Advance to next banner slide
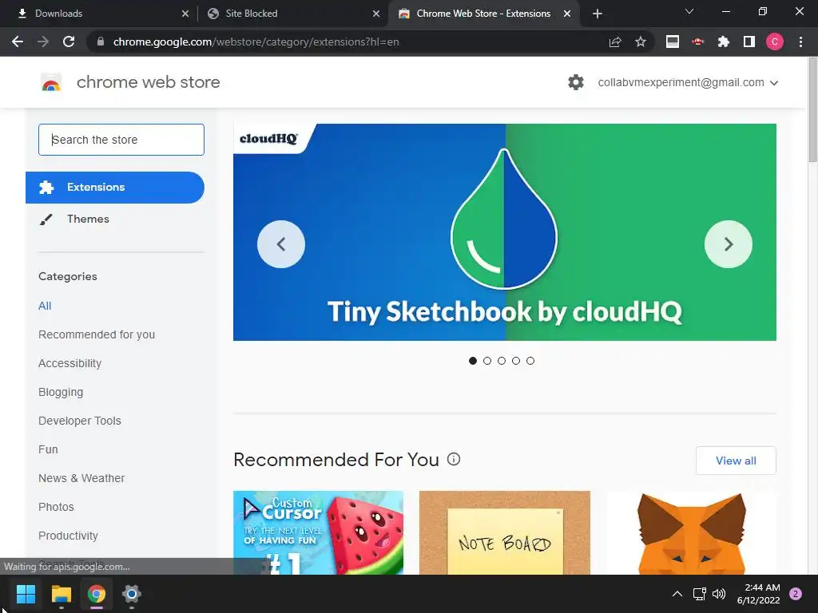Screen dimensions: 818x613 point(729,244)
